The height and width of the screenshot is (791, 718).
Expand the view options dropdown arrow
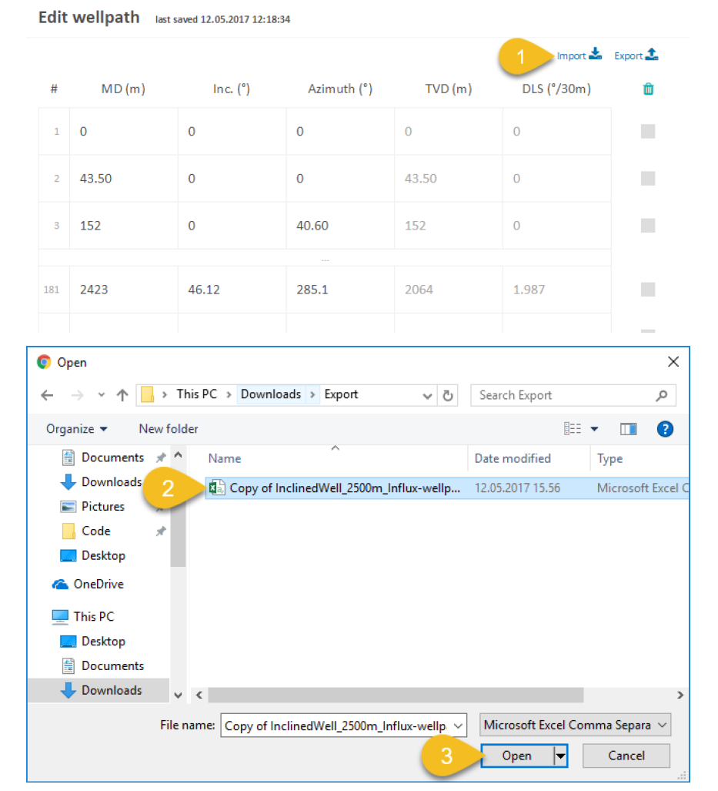click(594, 429)
